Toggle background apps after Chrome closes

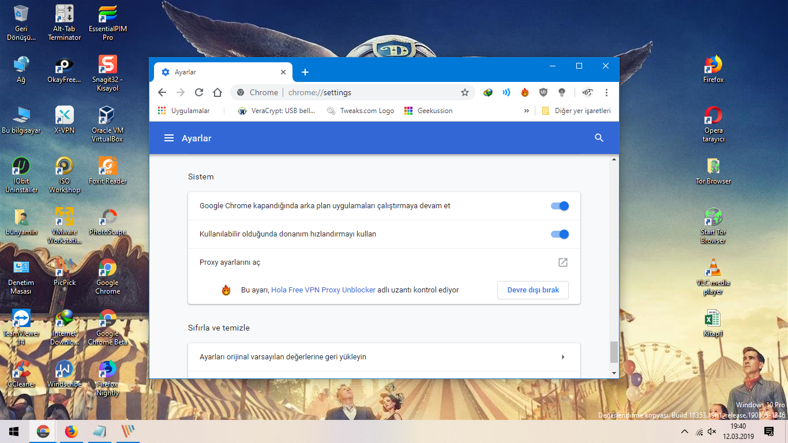(x=560, y=206)
